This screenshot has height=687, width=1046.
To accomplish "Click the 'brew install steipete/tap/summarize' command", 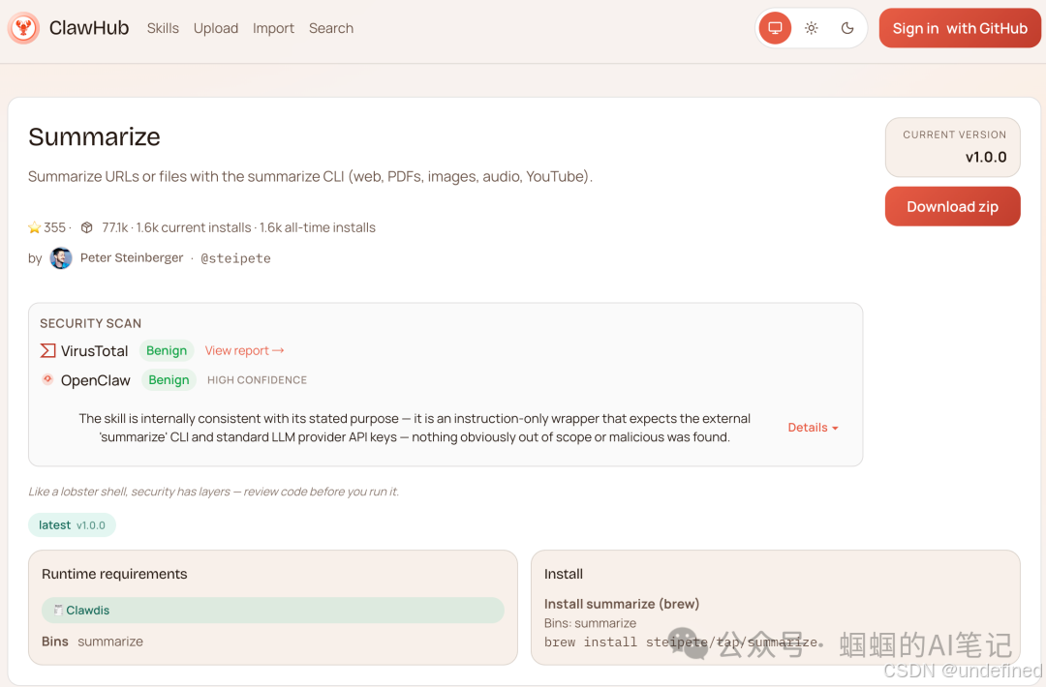I will click(x=681, y=642).
